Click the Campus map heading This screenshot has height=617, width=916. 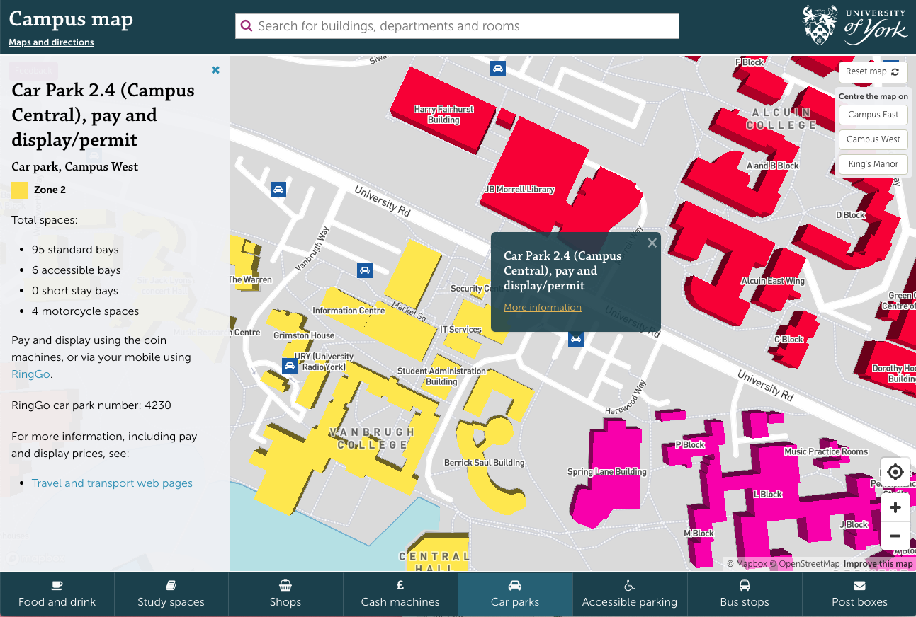[x=71, y=19]
